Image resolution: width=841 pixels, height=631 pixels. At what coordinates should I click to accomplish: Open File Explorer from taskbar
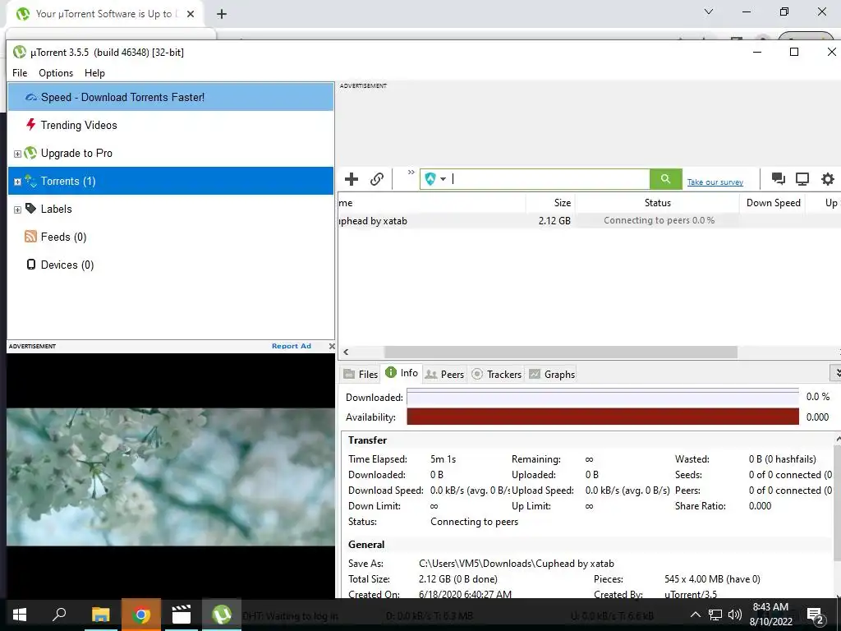pyautogui.click(x=100, y=615)
